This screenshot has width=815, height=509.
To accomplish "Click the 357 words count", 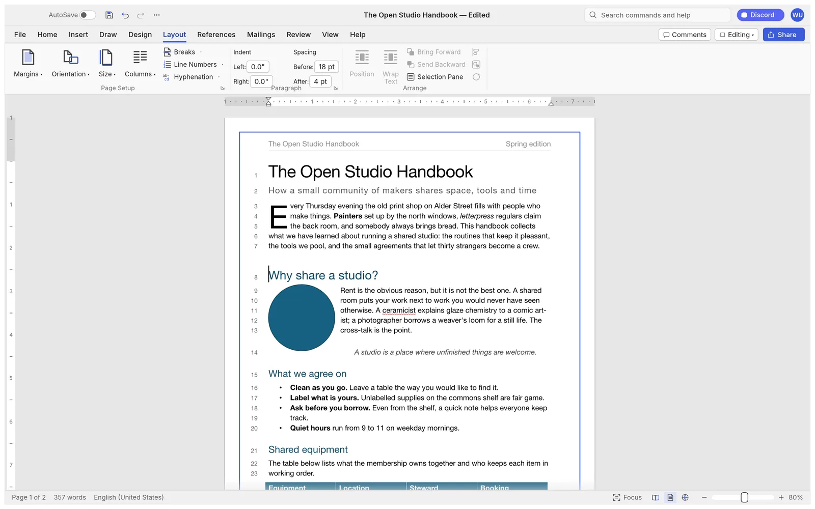I will [x=70, y=497].
